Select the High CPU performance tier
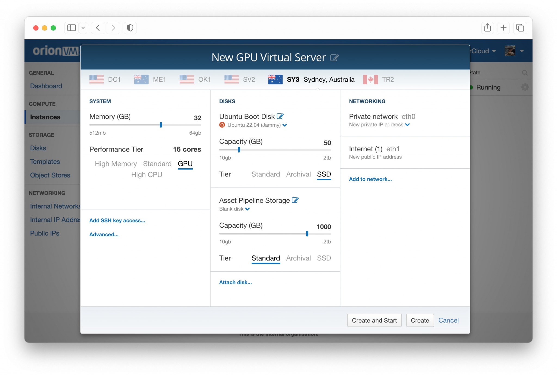Viewport: 557px width, 375px height. click(x=146, y=175)
